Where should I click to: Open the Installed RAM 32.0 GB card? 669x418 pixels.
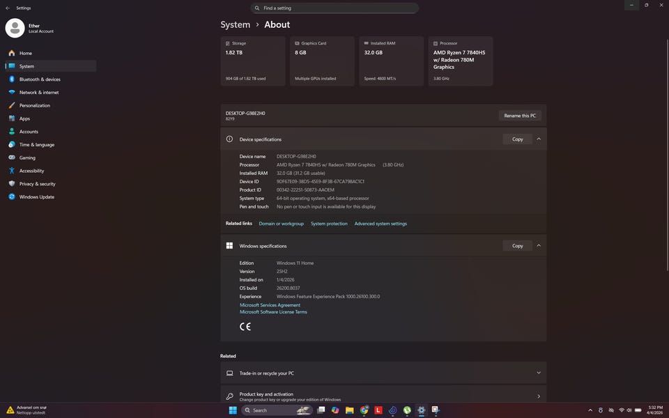click(391, 61)
